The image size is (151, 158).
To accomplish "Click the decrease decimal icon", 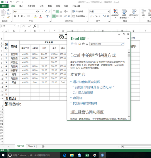I will (108, 16).
